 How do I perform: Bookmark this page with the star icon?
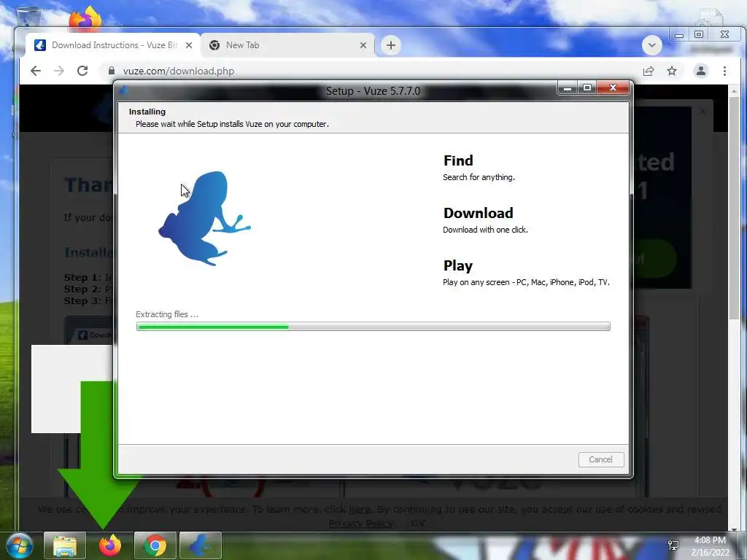(672, 71)
